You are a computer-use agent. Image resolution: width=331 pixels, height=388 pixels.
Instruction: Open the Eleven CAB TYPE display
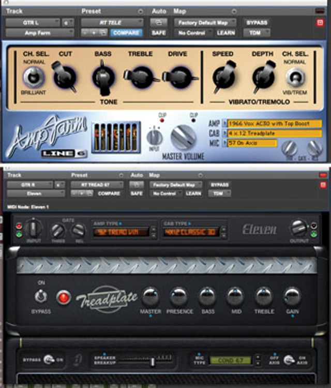[191, 232]
